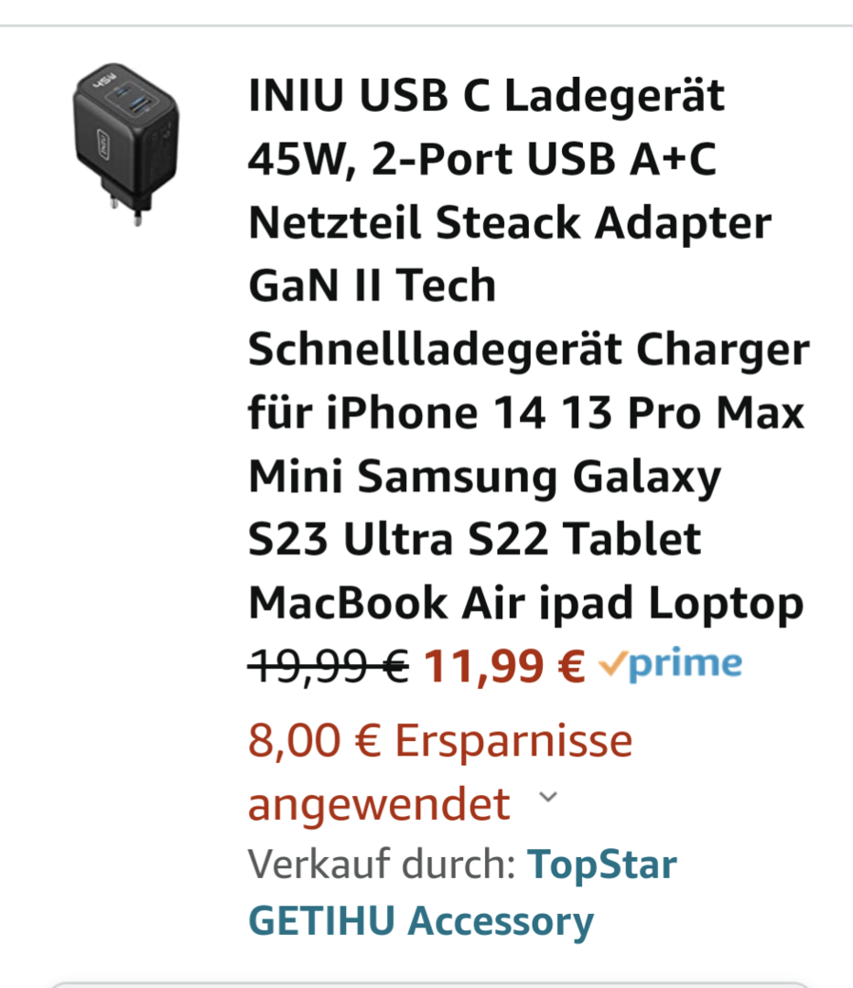Click 'Schnellladegerät Charger' in the product title
The width and height of the screenshot is (853, 988).
[x=528, y=349]
